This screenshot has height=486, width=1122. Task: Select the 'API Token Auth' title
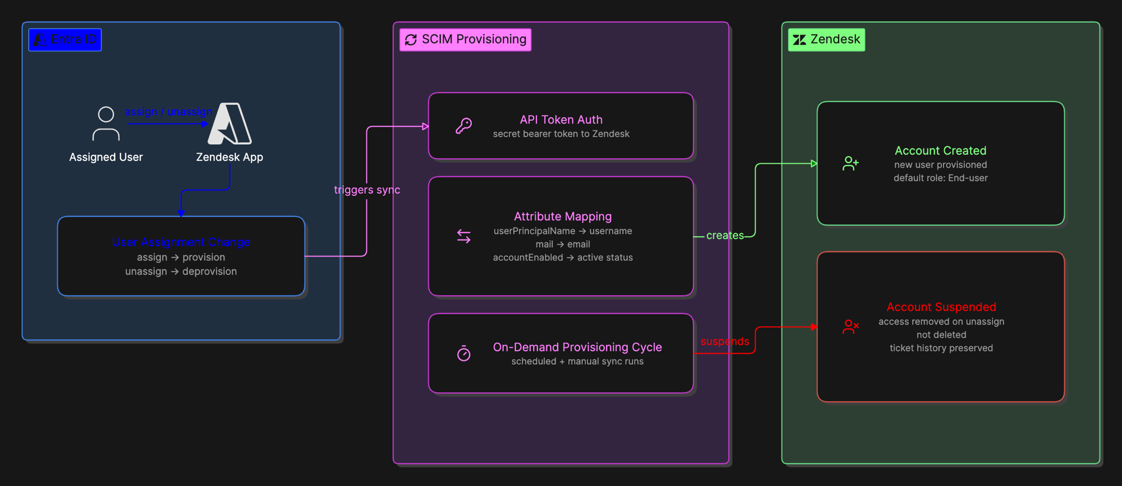561,120
